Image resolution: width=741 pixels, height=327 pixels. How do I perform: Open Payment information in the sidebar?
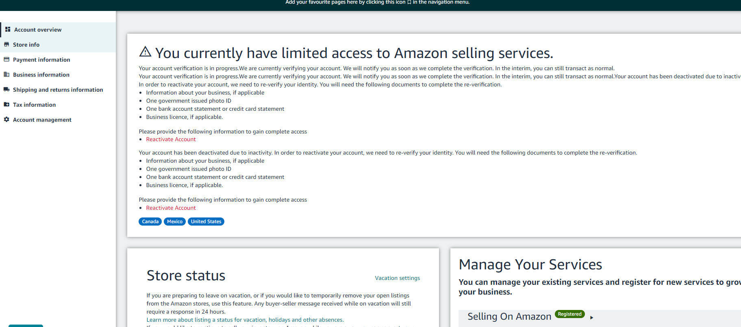pyautogui.click(x=58, y=60)
